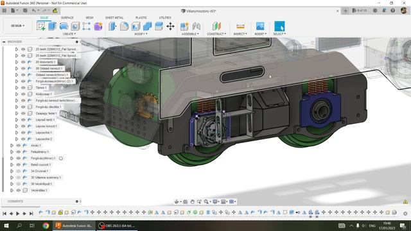
Task: Click the Undo arrow
Action: tap(34, 10)
